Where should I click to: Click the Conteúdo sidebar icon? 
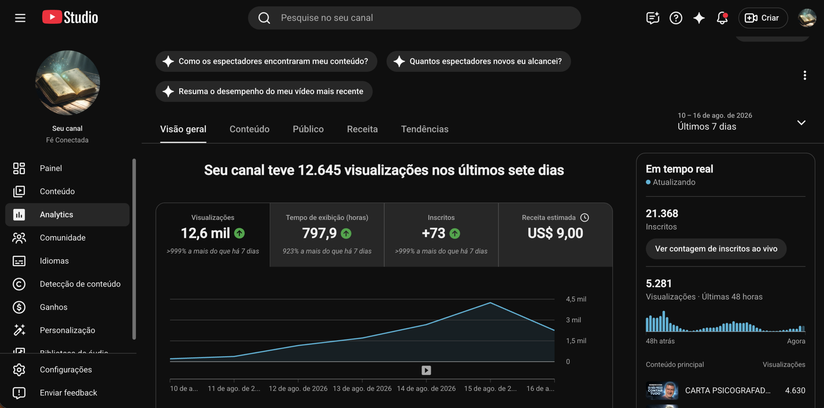[19, 192]
